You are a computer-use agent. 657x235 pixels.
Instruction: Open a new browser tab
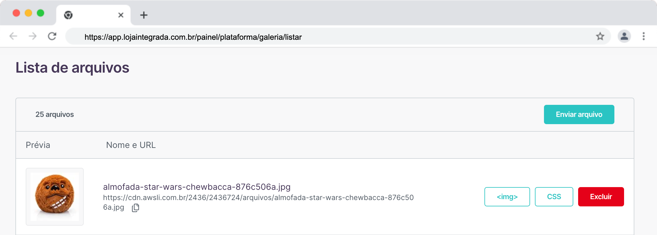144,15
